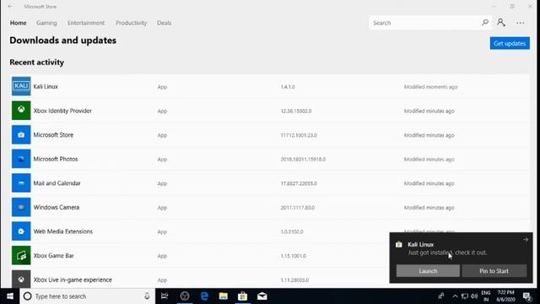
Task: Click the store icon in the notification
Action: (399, 244)
